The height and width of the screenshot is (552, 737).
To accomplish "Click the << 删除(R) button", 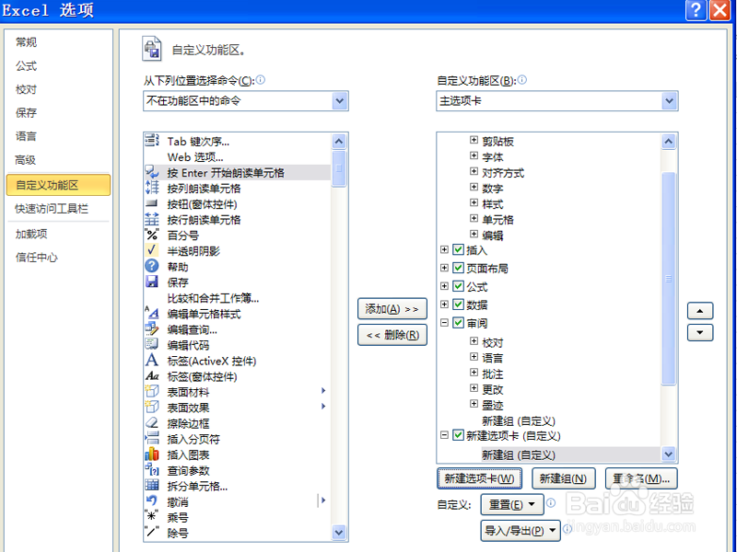I will click(392, 335).
